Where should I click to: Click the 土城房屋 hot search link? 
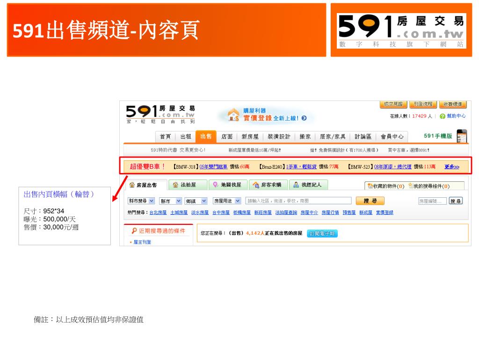179,213
